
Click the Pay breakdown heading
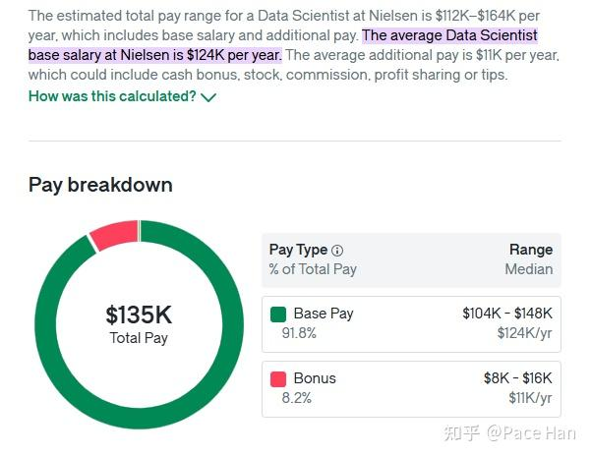pos(100,186)
